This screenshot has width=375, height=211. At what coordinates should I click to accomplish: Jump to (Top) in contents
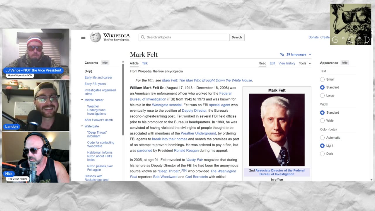click(x=88, y=71)
